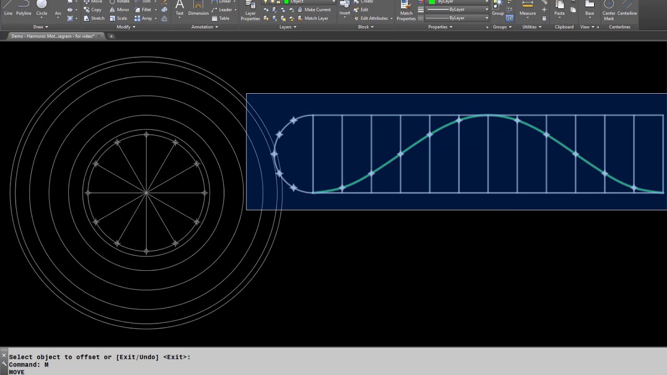This screenshot has width=667, height=375.
Task: Click the Center Mark tool
Action: [x=609, y=10]
